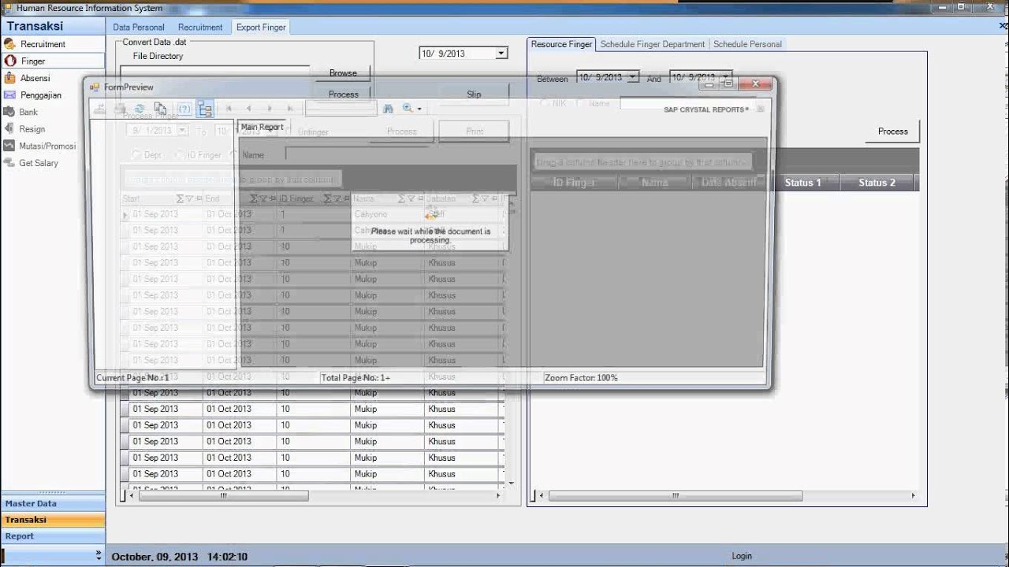Viewport: 1009px width, 567px height.
Task: Click Zoom Factor 100% status text
Action: (x=581, y=378)
